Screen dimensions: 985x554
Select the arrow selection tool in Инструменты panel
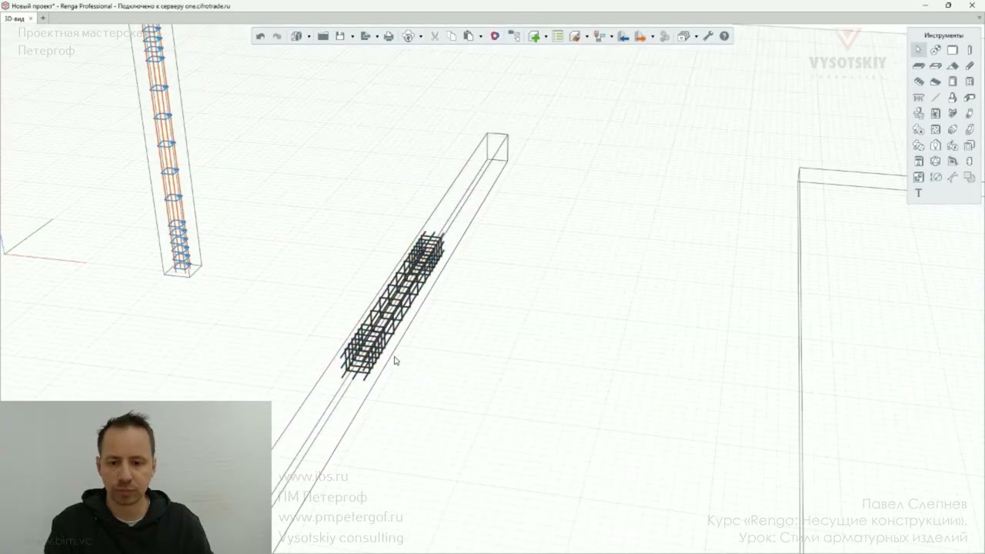tap(918, 50)
